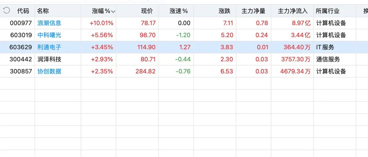Open the 浪潮信息 stock link

point(49,23)
